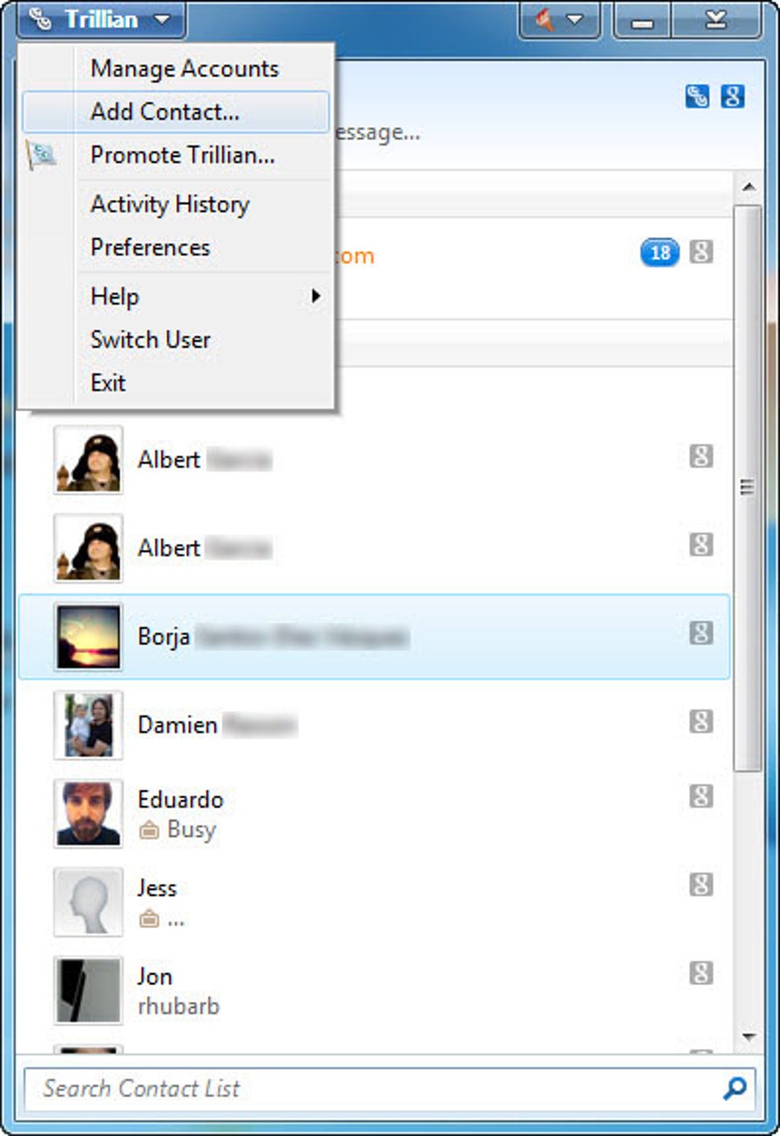Image resolution: width=780 pixels, height=1136 pixels.
Task: Click Google service icon on Eduardo row
Action: [x=701, y=796]
